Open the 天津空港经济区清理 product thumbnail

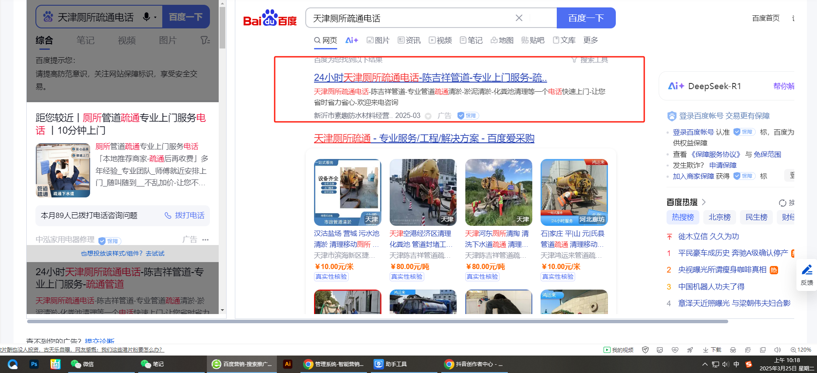pyautogui.click(x=423, y=192)
